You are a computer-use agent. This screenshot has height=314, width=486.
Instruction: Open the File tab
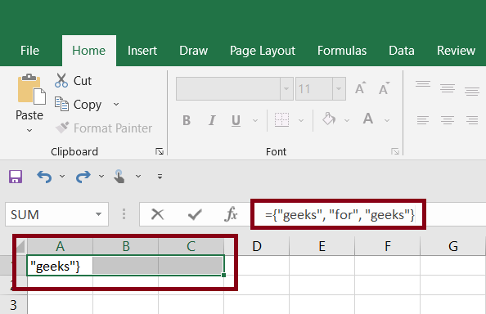pyautogui.click(x=29, y=51)
